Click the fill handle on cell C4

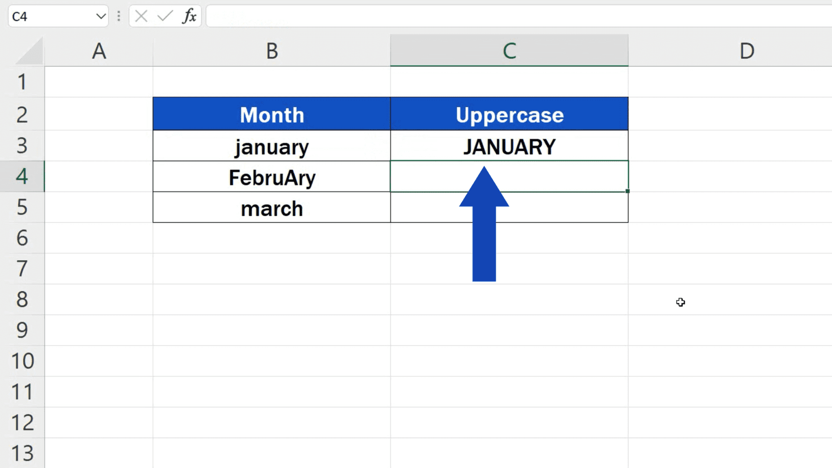click(627, 191)
